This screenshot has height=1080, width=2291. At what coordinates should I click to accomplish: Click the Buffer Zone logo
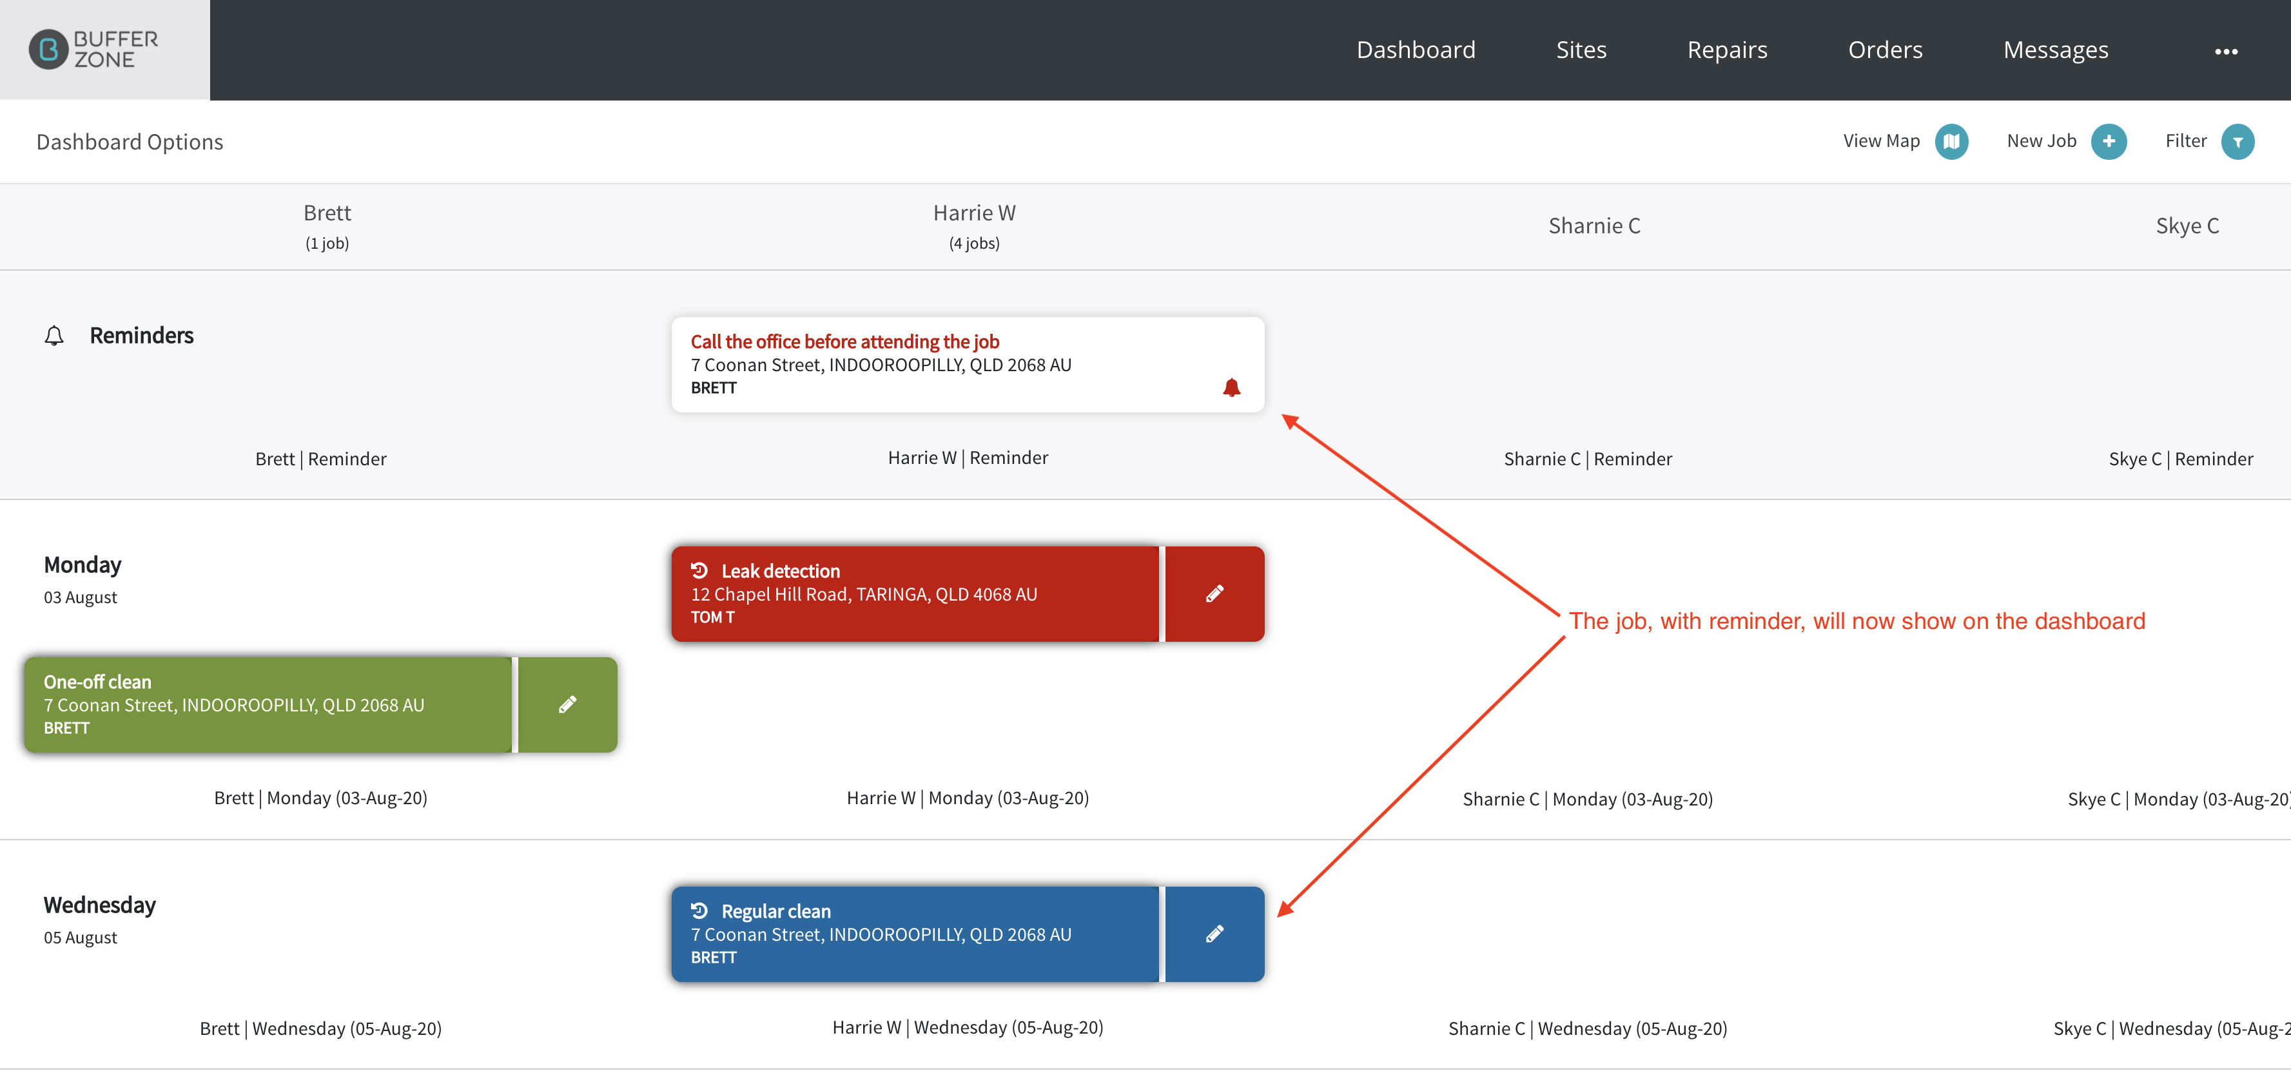click(93, 50)
